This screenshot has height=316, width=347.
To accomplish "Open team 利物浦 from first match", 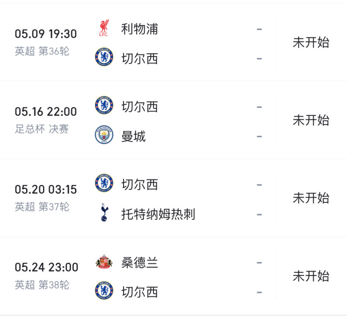I will click(x=139, y=29).
